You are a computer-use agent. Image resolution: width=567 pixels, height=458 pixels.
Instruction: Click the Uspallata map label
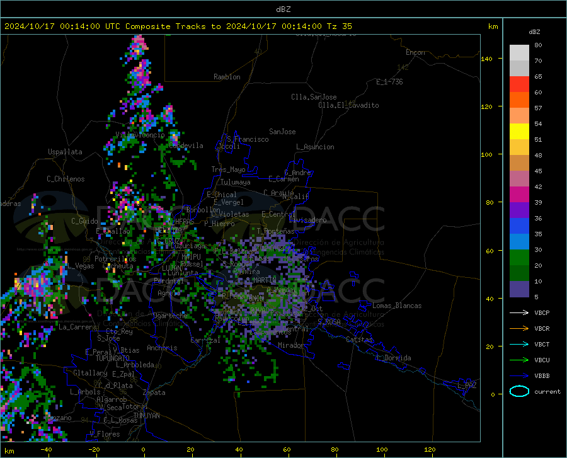[x=65, y=152]
